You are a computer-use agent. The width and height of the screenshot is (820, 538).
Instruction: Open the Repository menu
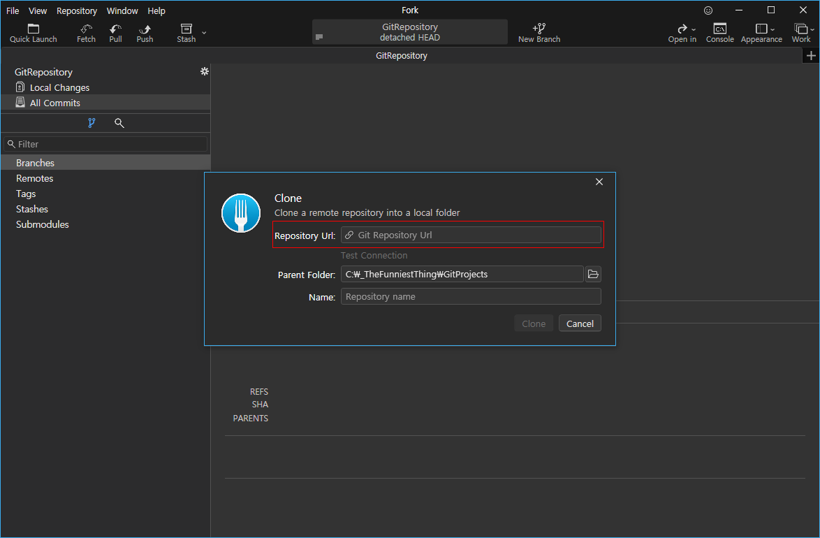(77, 10)
